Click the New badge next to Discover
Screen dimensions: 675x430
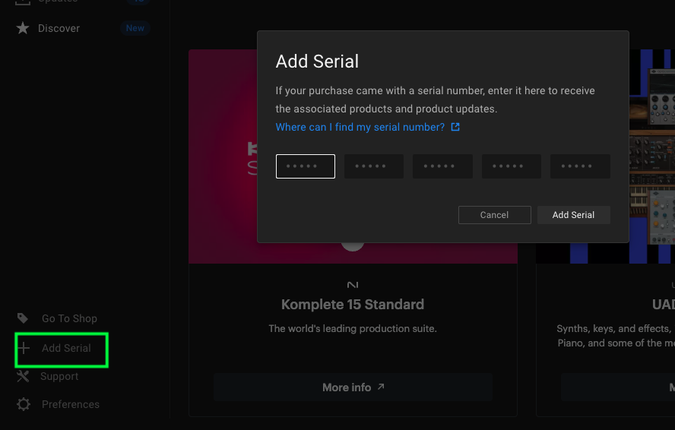point(135,28)
